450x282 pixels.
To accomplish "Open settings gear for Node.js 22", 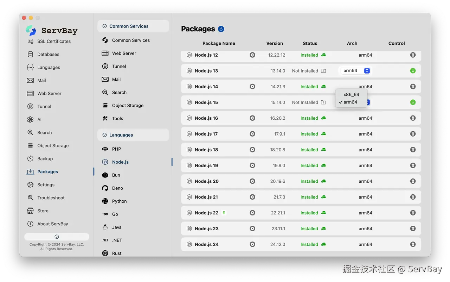I will (x=252, y=213).
